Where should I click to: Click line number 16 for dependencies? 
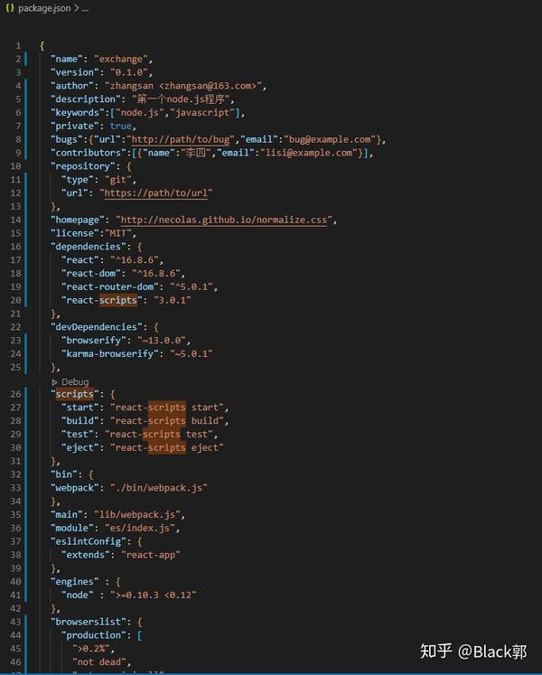pyautogui.click(x=15, y=247)
